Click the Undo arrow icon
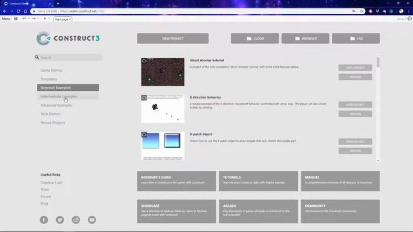 tap(25, 19)
